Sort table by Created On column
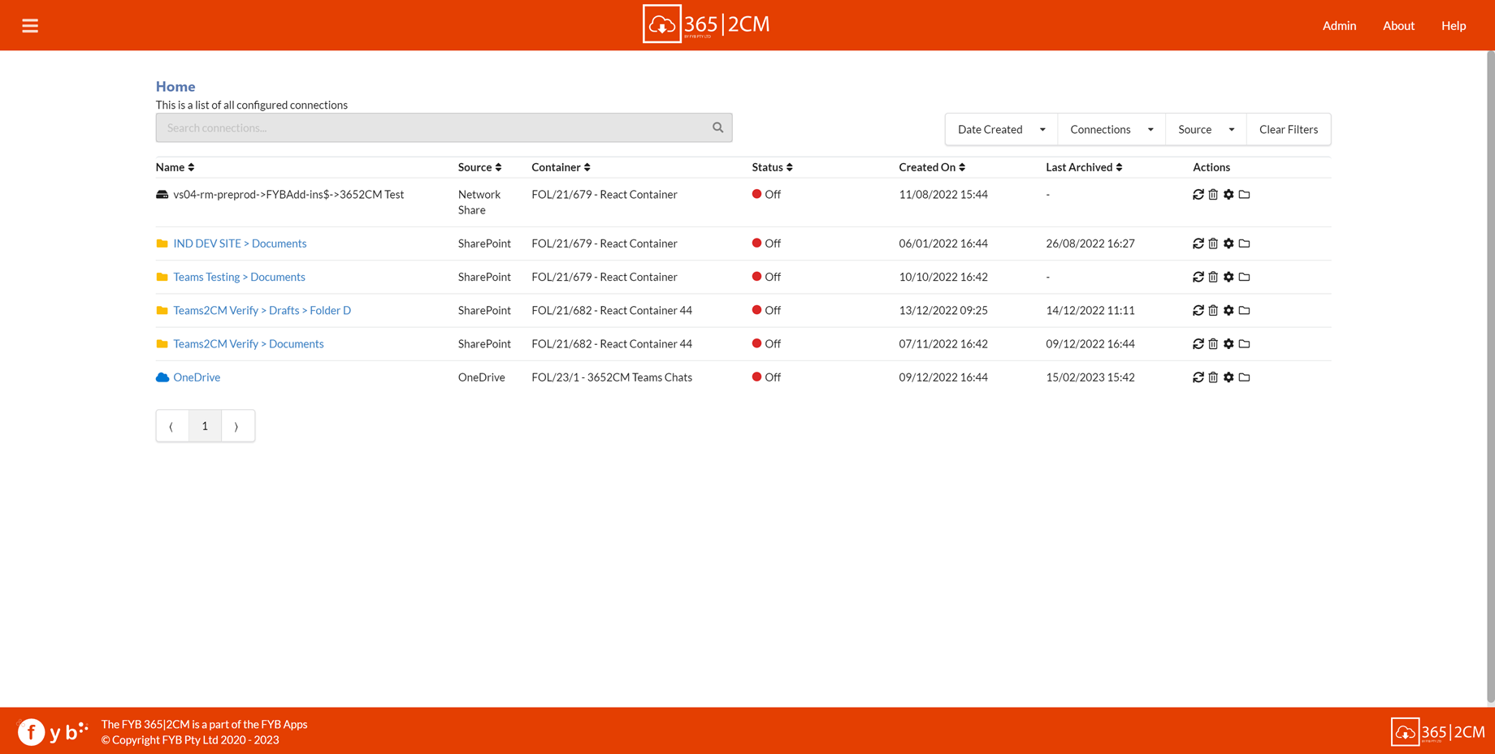 coord(932,167)
